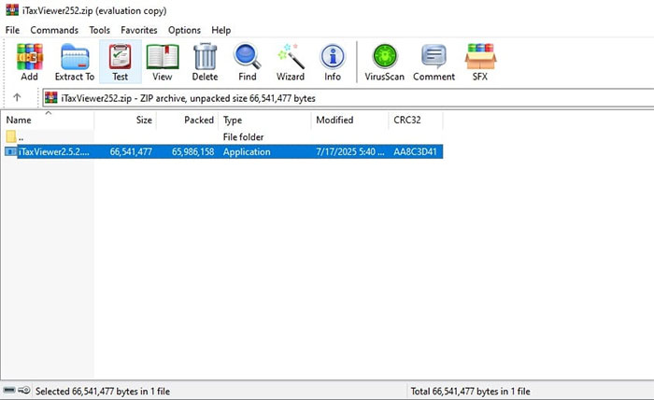Select the parent '..' folder entry

coord(21,136)
